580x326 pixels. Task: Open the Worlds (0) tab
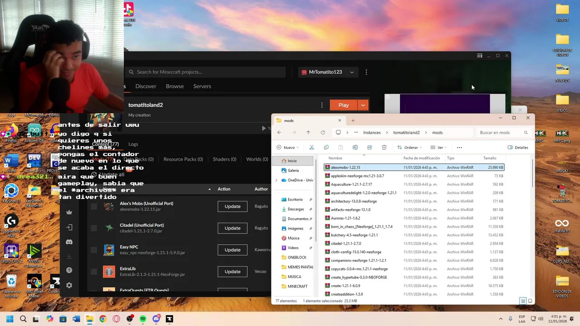coord(257,159)
